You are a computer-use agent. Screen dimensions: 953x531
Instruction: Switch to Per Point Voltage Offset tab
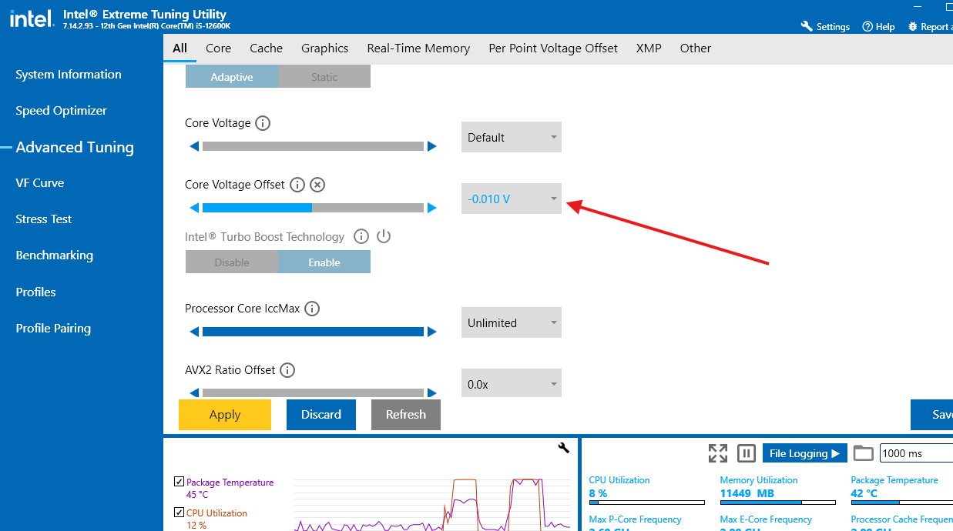point(553,48)
